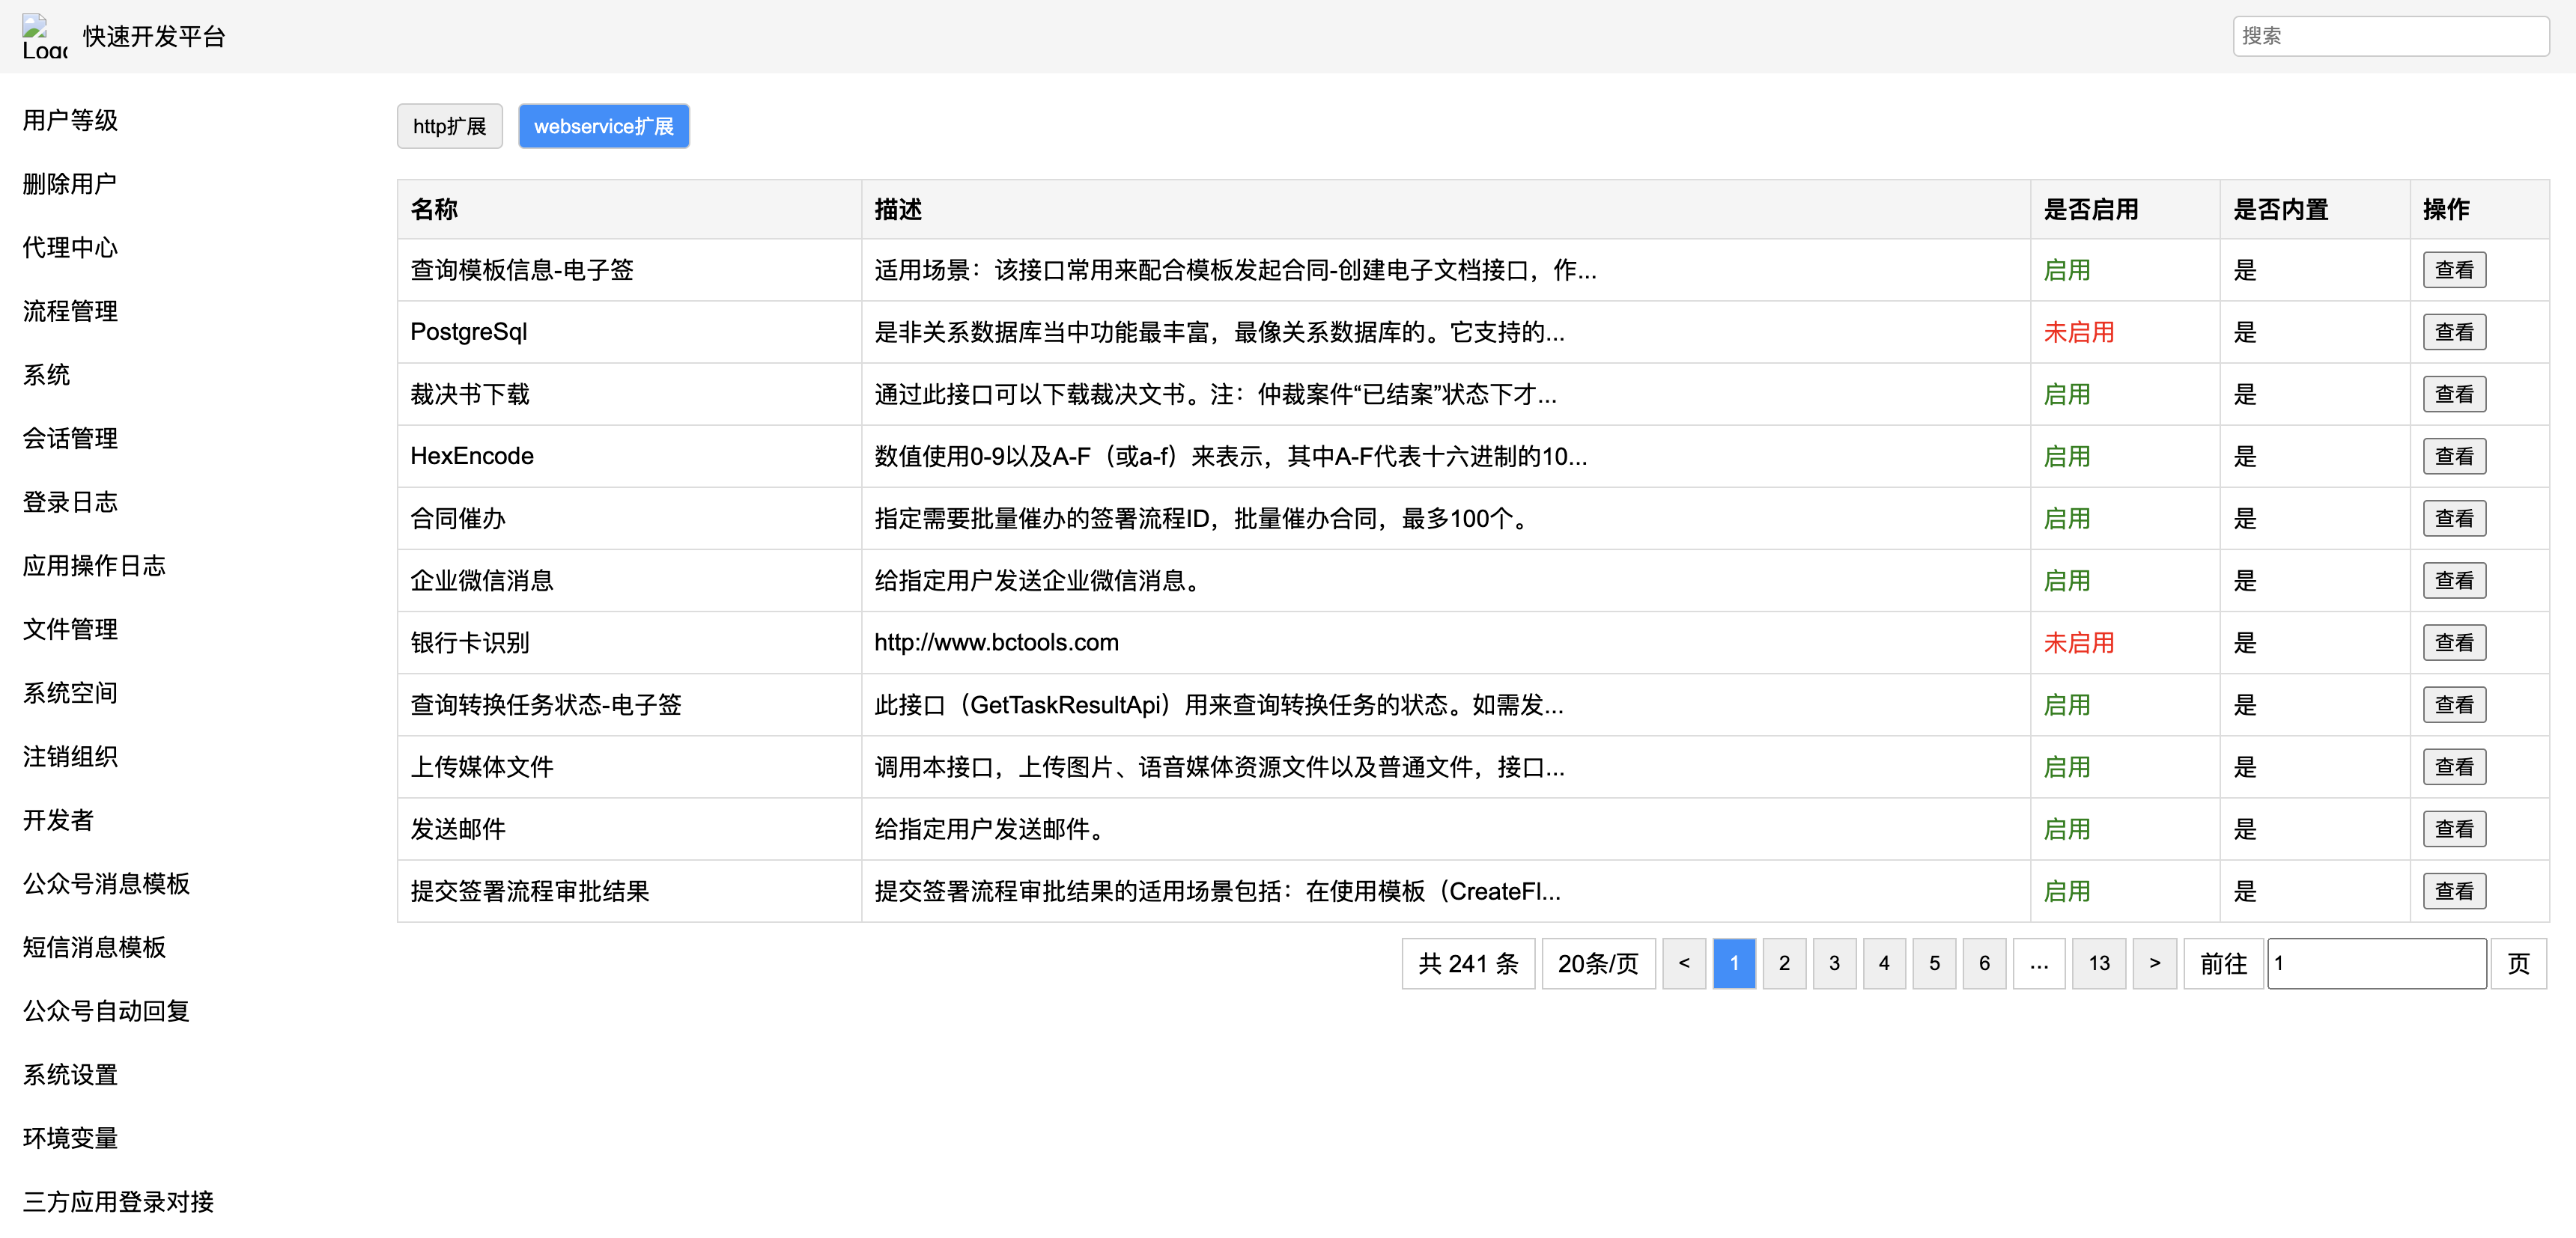Click the platform logo image
Screen dimensions: 2576x1238
44,36
